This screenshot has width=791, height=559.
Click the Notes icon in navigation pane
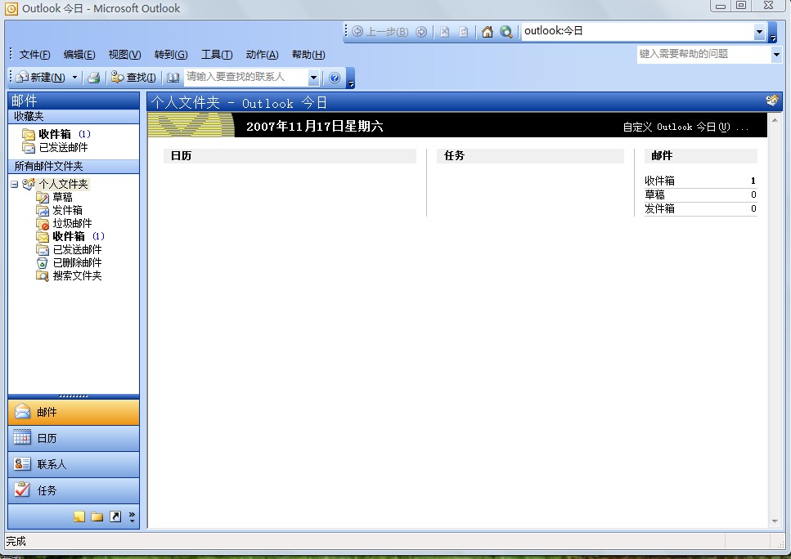point(79,517)
